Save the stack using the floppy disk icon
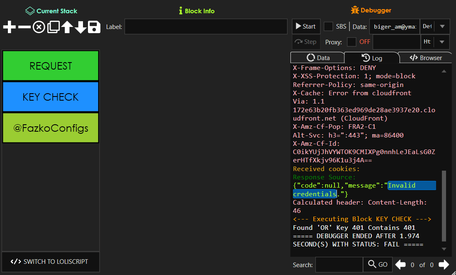 [93, 27]
